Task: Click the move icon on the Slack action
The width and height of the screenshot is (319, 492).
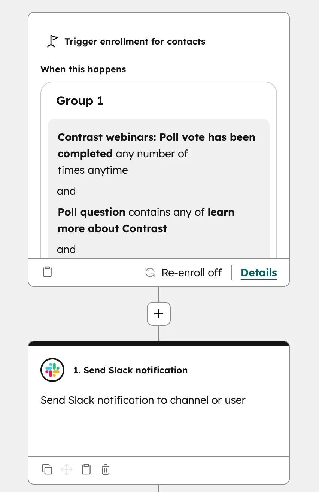Action: (66, 469)
